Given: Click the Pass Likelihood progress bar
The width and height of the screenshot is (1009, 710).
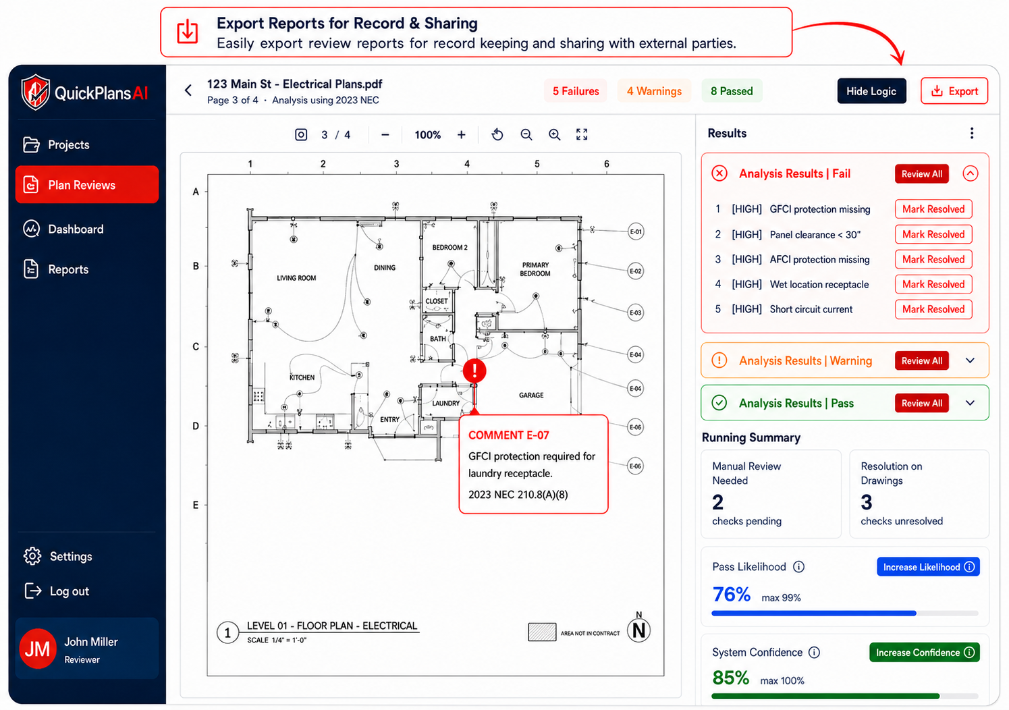Looking at the screenshot, I should (845, 613).
